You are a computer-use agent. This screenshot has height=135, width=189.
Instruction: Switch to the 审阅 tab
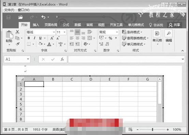coord(89,25)
